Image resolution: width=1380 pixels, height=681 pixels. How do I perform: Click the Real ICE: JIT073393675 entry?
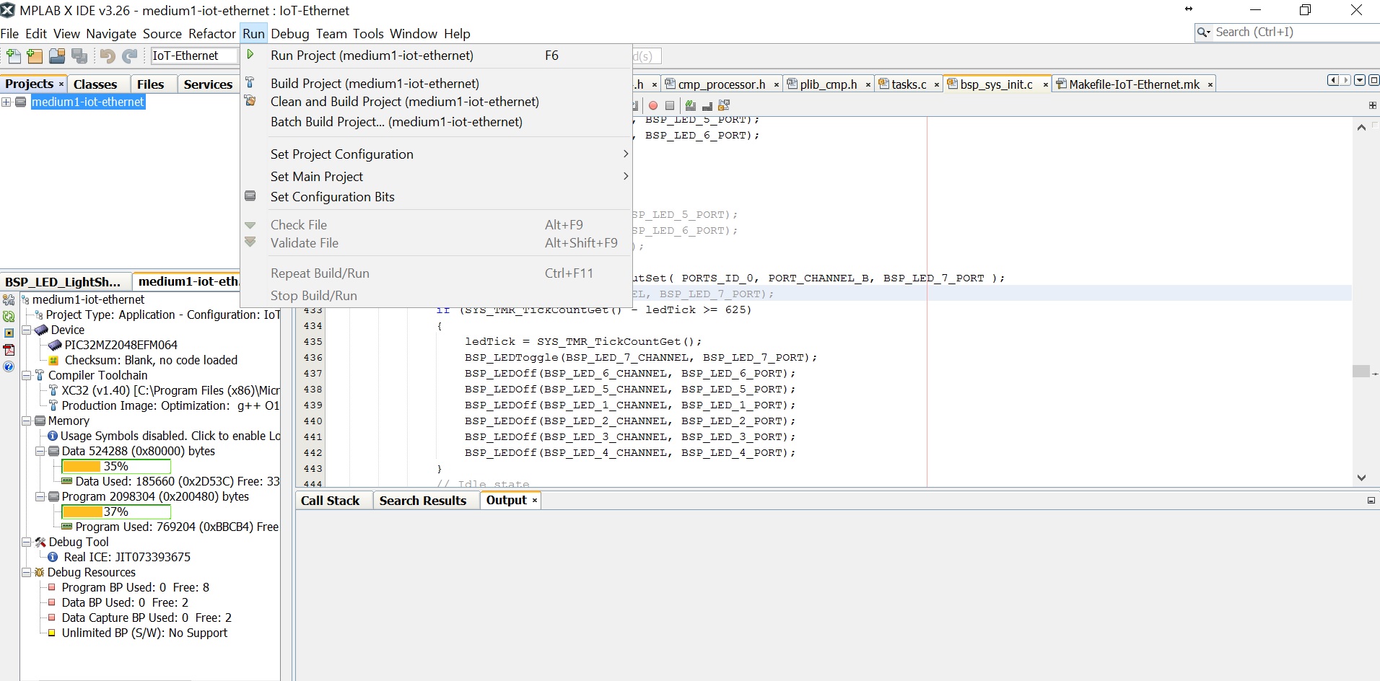(x=119, y=557)
